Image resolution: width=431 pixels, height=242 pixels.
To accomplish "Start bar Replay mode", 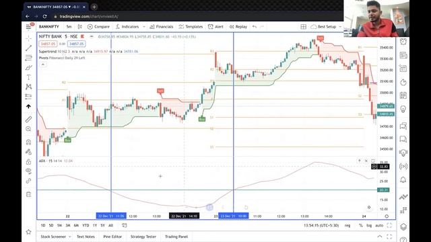I will click(x=238, y=27).
